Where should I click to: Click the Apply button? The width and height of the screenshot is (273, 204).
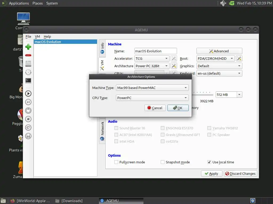pos(211,174)
